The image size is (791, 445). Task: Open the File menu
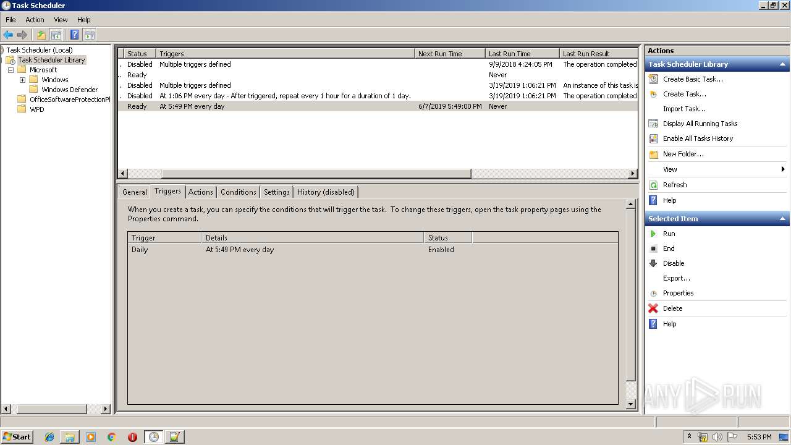pos(11,20)
